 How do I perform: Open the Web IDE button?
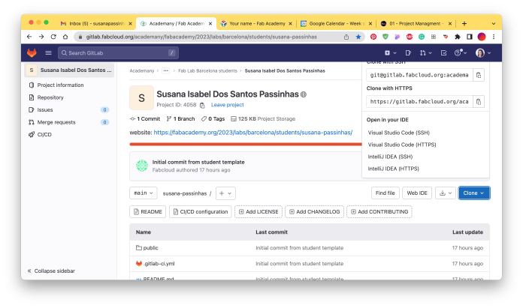coord(417,193)
